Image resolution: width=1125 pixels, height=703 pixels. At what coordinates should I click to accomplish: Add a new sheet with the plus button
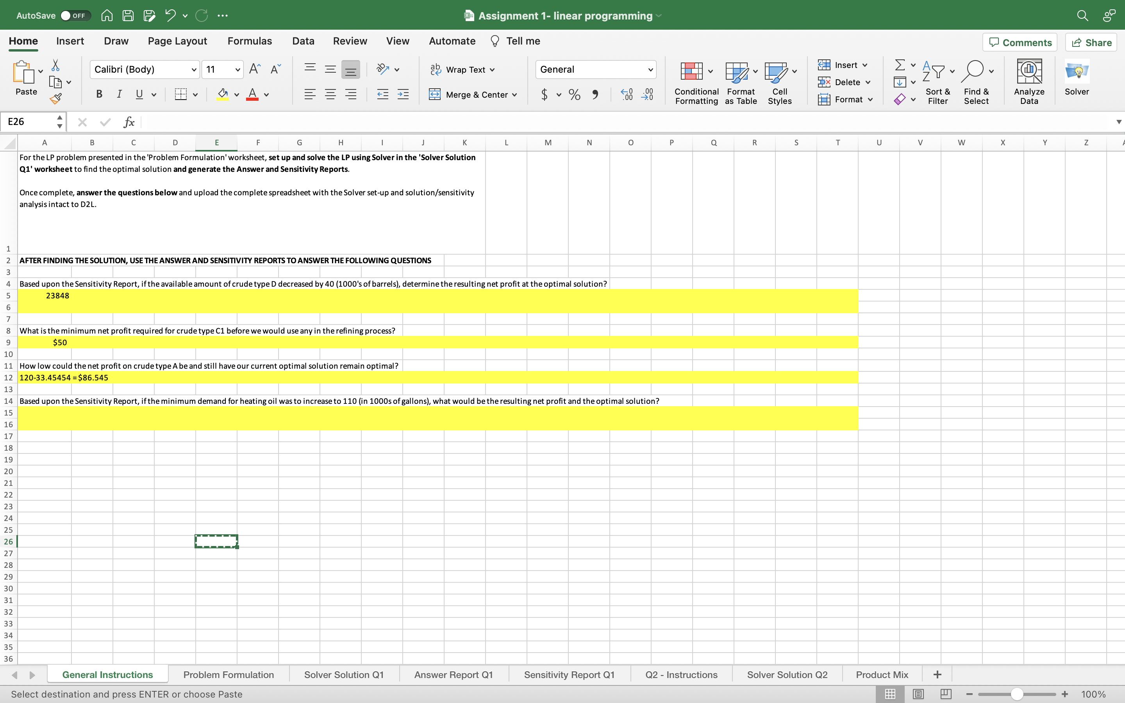937,674
